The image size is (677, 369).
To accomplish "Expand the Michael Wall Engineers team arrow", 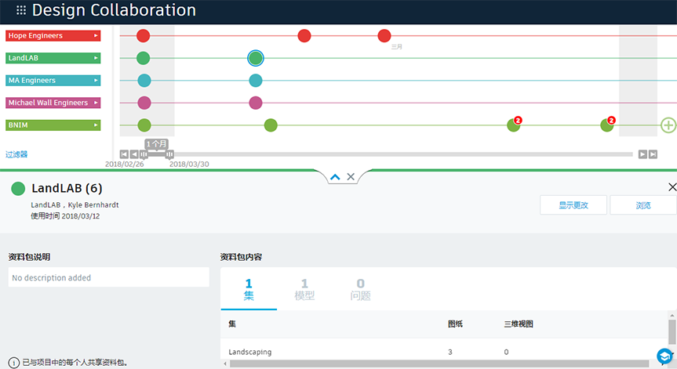I will tap(96, 103).
